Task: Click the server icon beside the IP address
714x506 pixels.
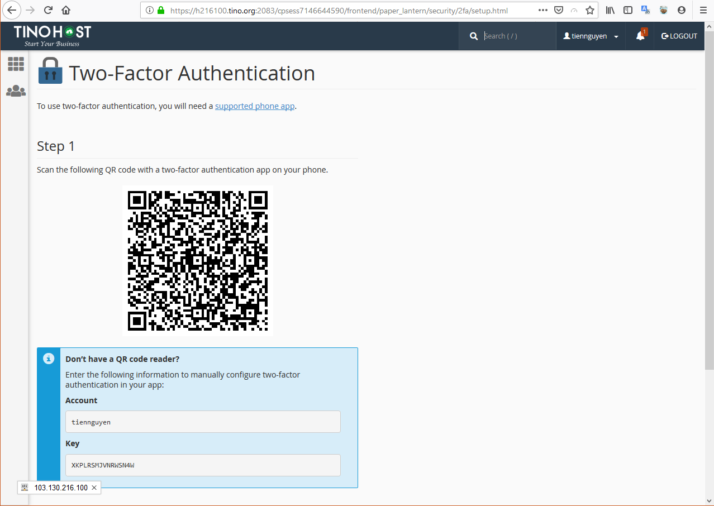Action: [x=25, y=488]
